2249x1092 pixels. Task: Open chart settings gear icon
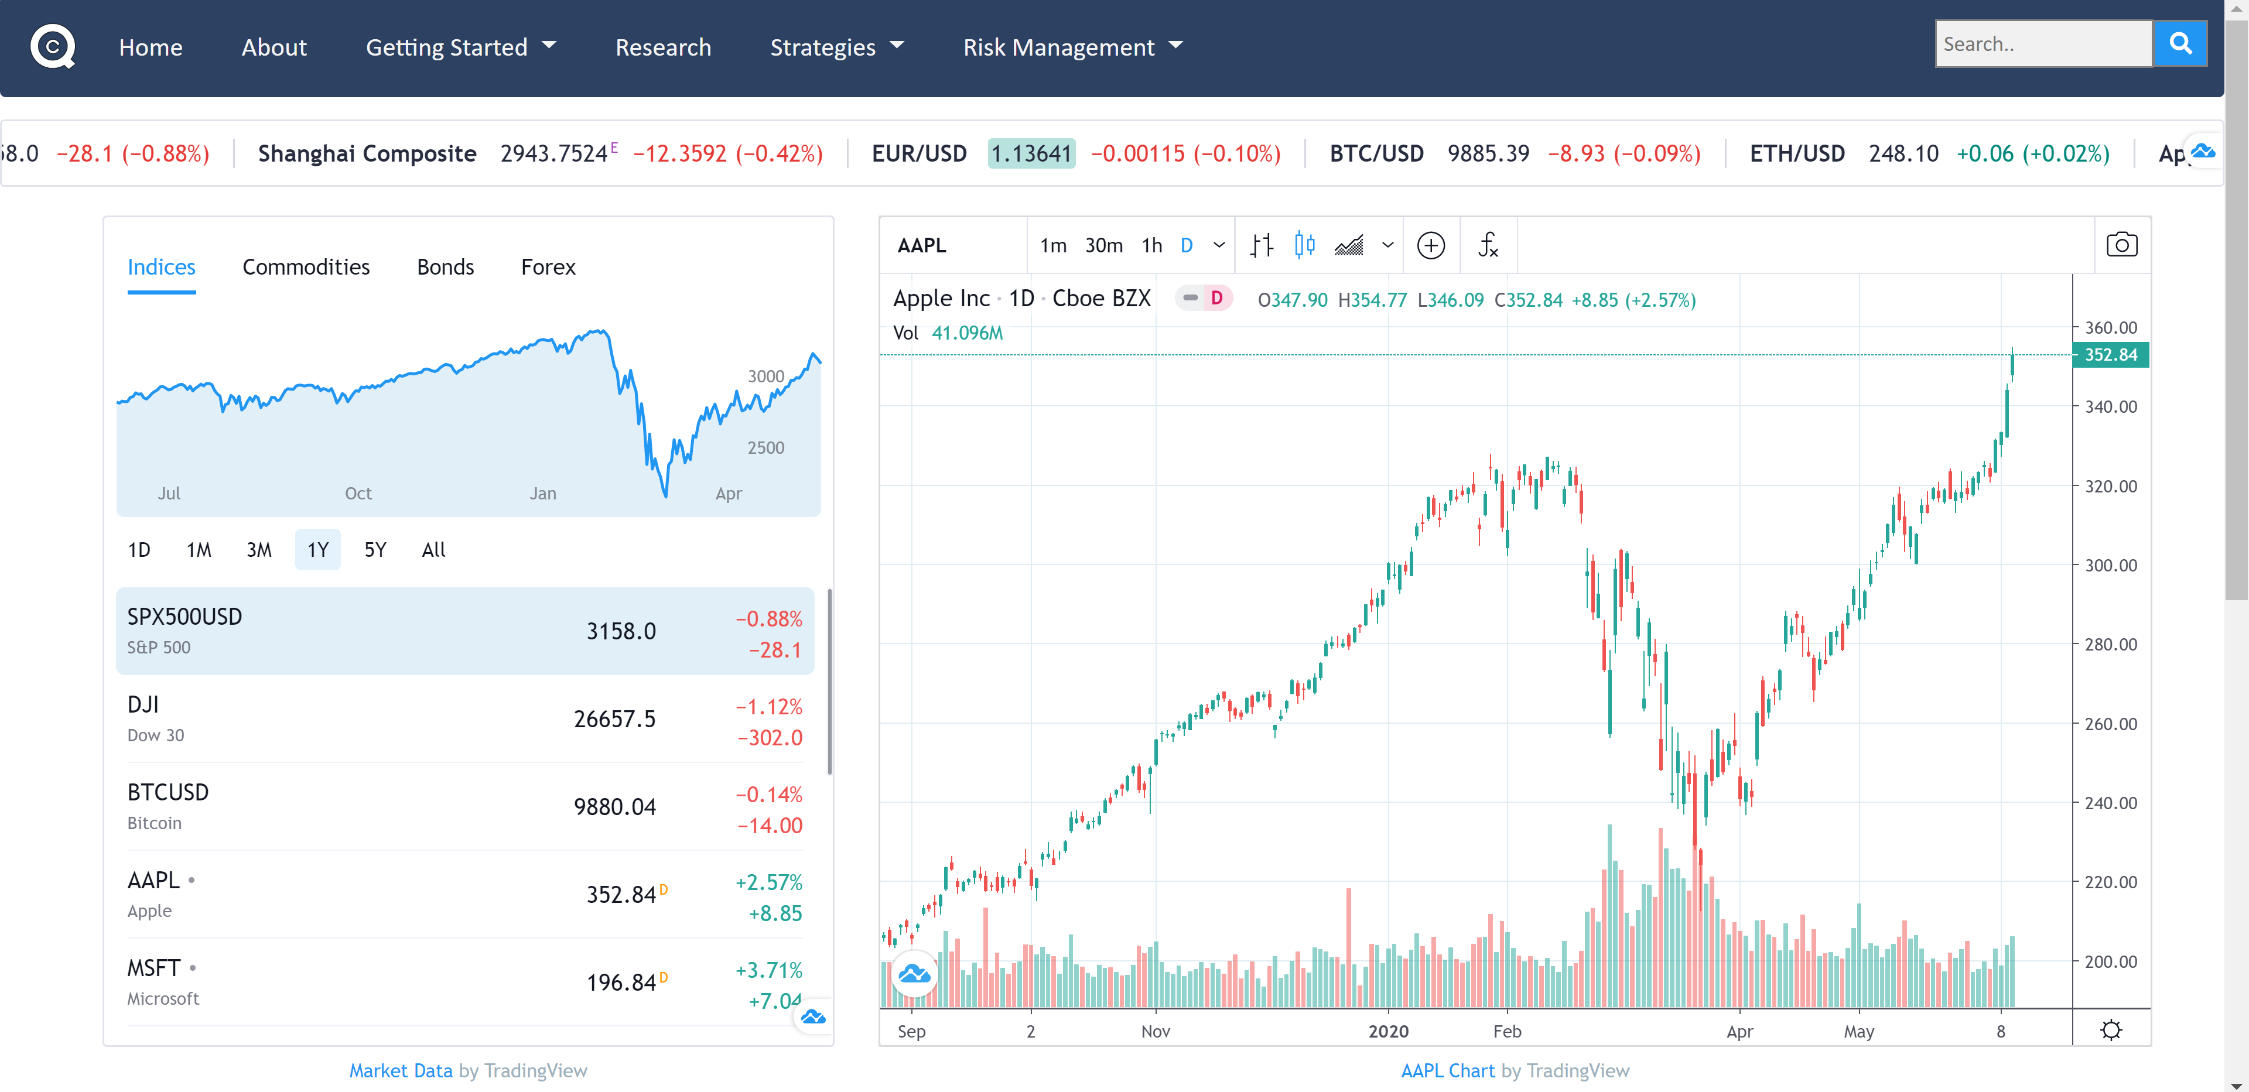coord(2111,1030)
